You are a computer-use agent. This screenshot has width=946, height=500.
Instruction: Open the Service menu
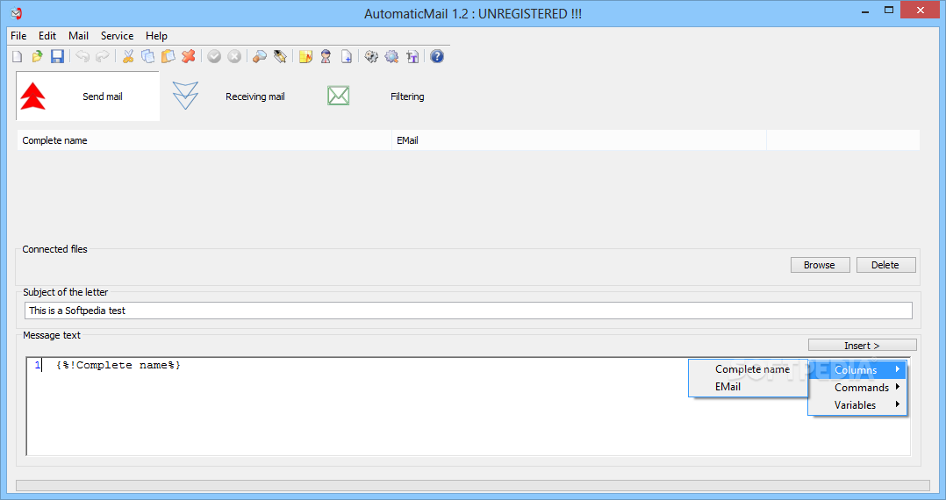117,36
